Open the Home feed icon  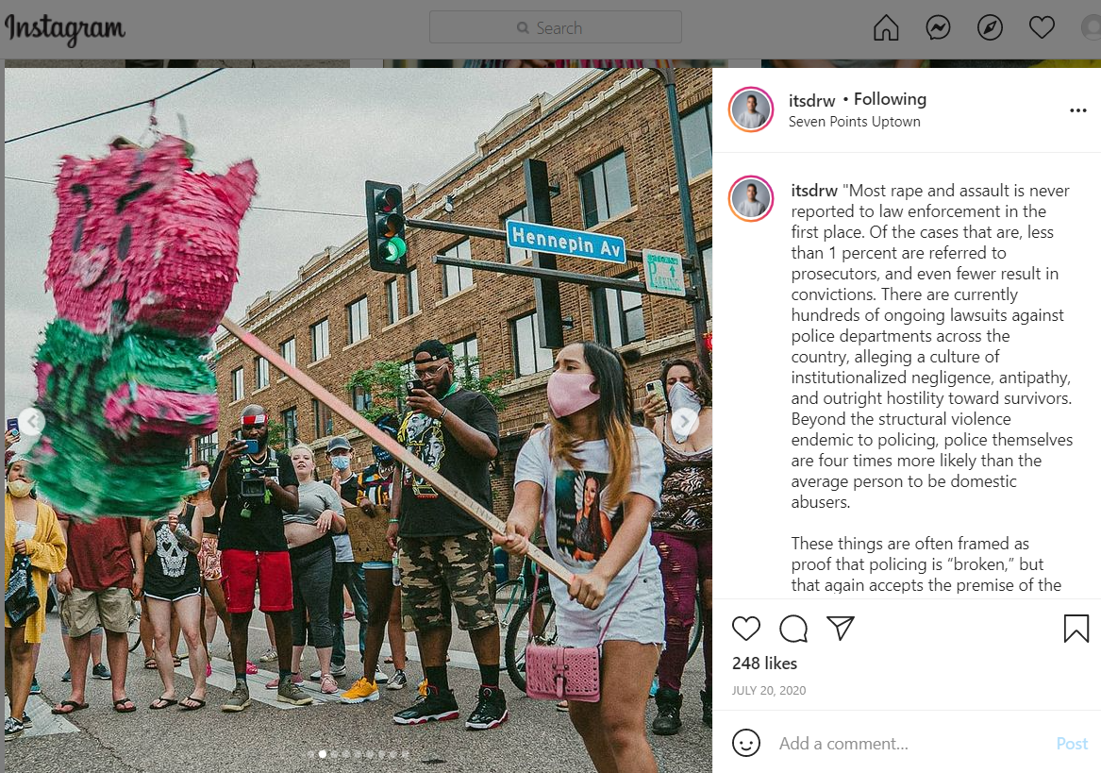click(886, 28)
